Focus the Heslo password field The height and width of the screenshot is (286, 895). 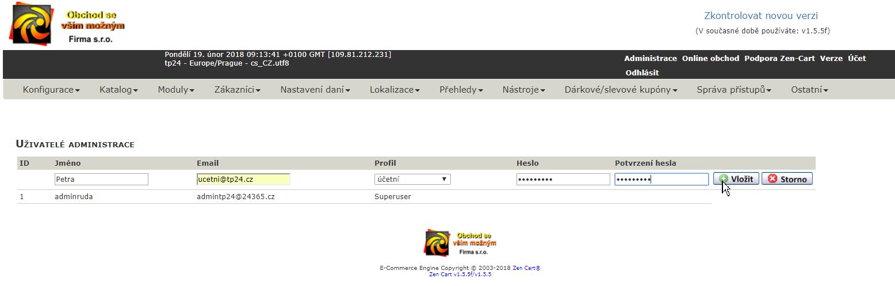coord(563,179)
